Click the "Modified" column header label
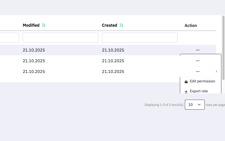This screenshot has width=225, height=141. pyautogui.click(x=31, y=25)
